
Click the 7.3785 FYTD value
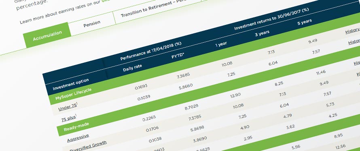pos(195,118)
